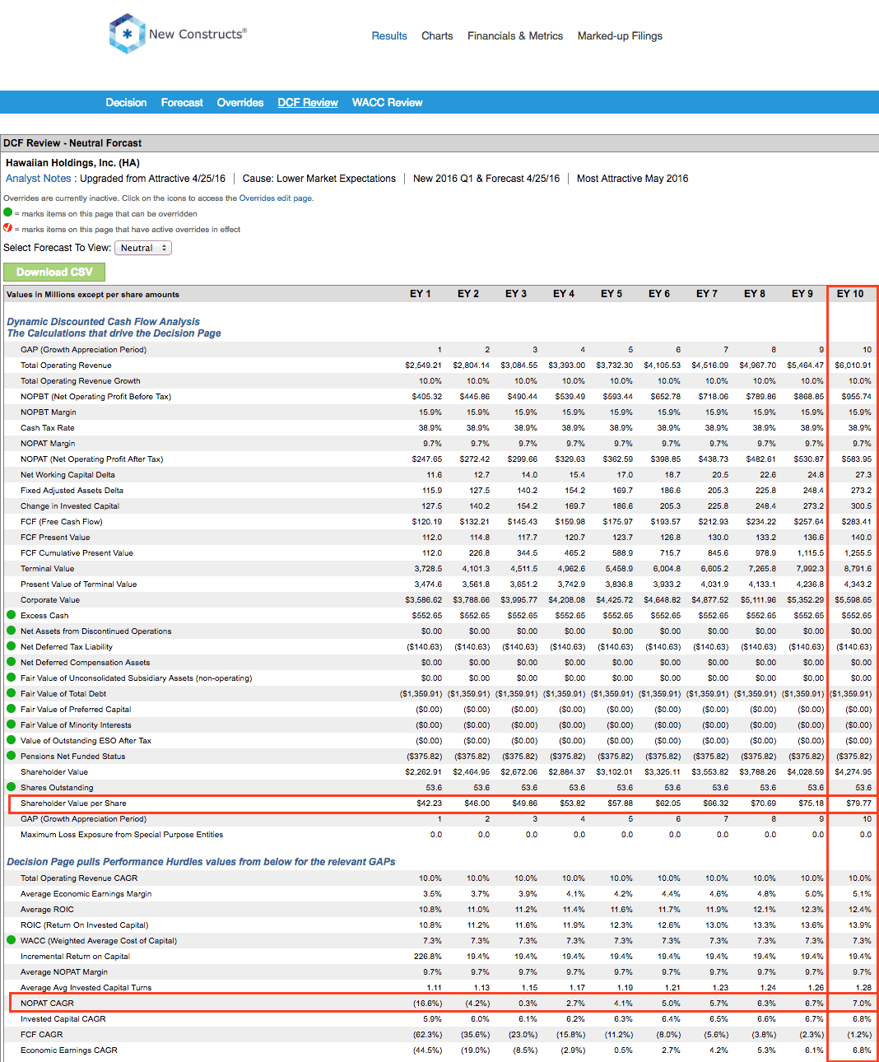Click override dot for Fair Value of Total Debt

(x=12, y=693)
